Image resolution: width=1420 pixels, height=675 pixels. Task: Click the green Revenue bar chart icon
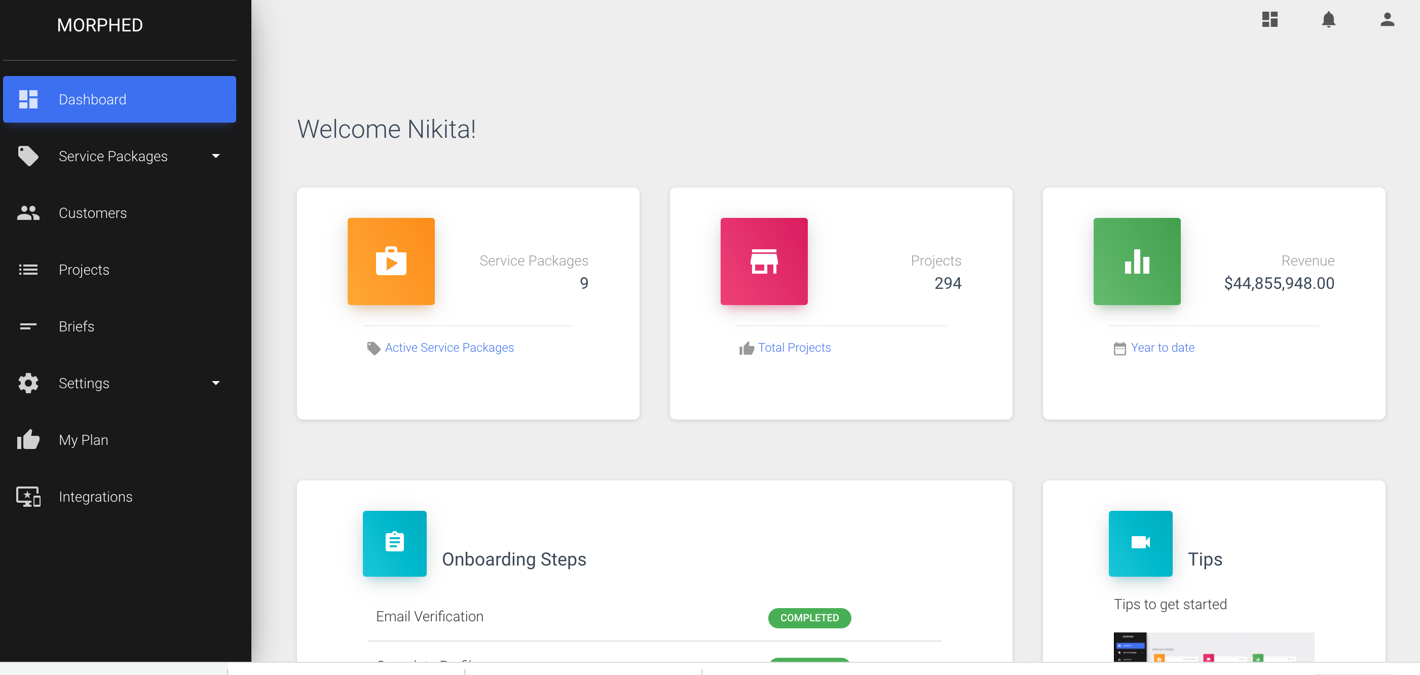[x=1137, y=261]
